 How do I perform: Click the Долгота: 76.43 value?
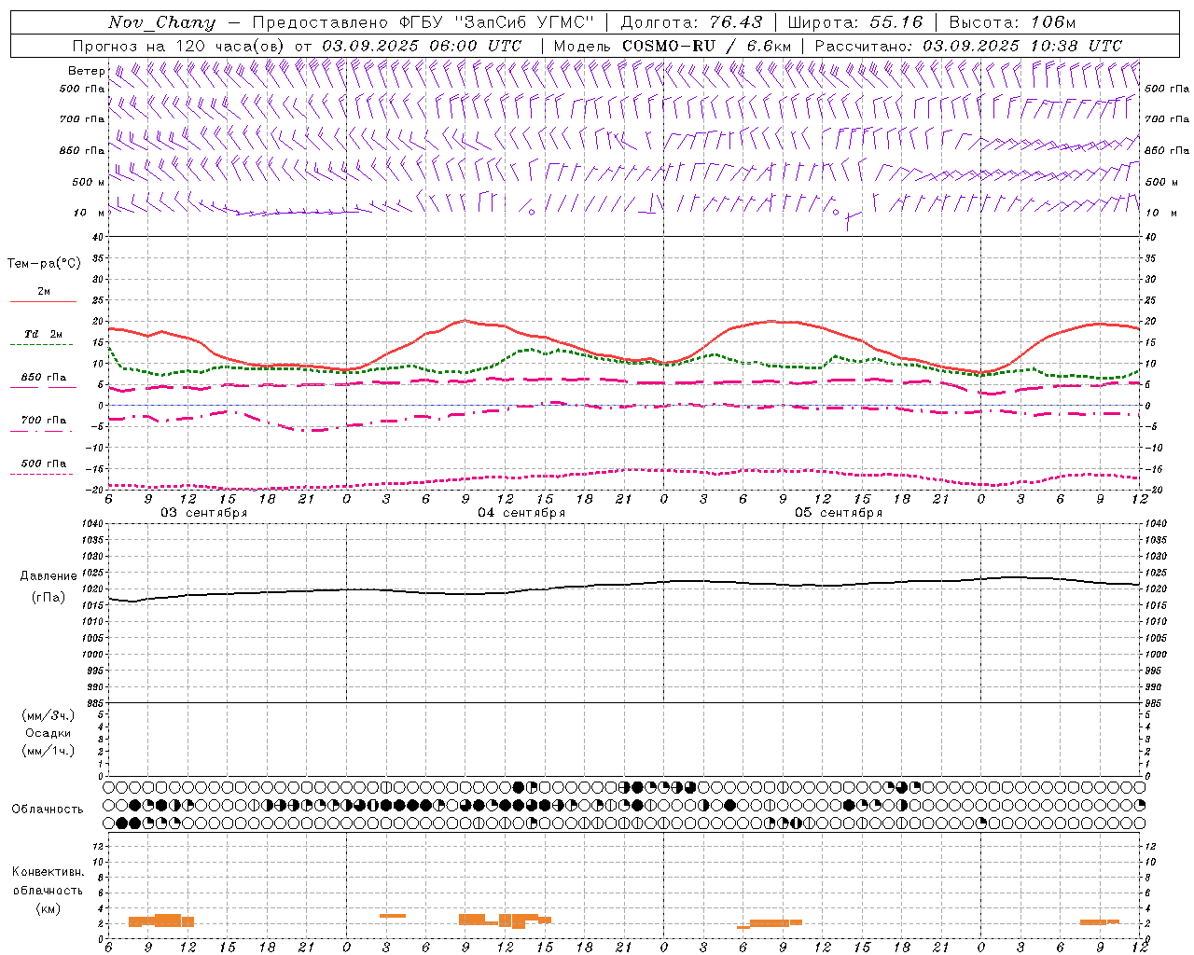coord(691,22)
